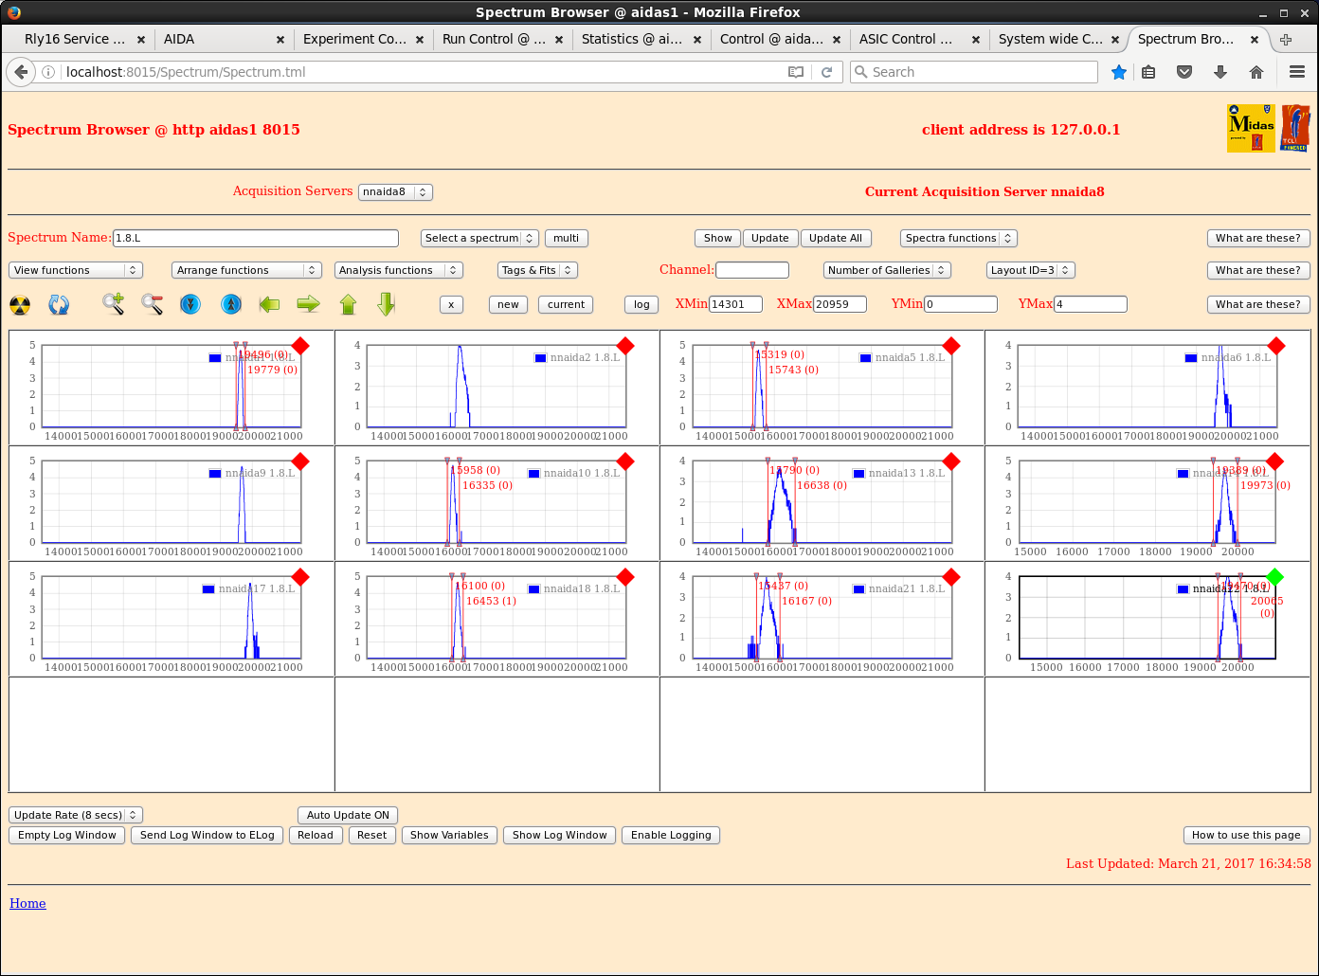The height and width of the screenshot is (976, 1319).
Task: Expand the Analysis functions dropdown
Action: (x=398, y=270)
